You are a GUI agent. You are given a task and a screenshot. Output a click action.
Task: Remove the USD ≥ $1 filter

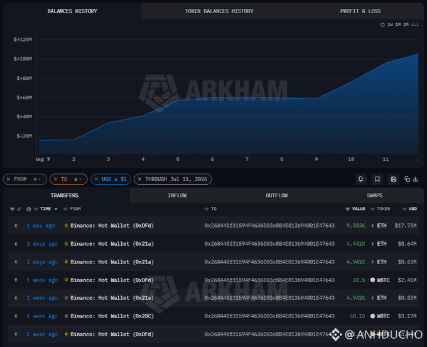tap(96, 179)
